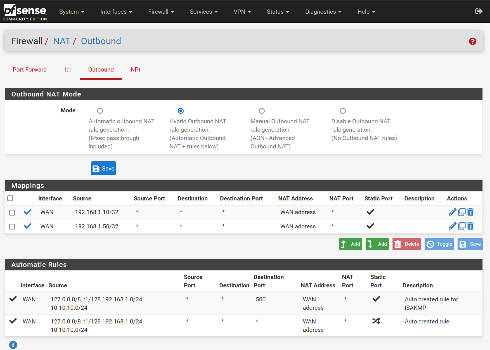Toggle enabled checkmark for 192.168.1.10/32 rule

coord(27,212)
